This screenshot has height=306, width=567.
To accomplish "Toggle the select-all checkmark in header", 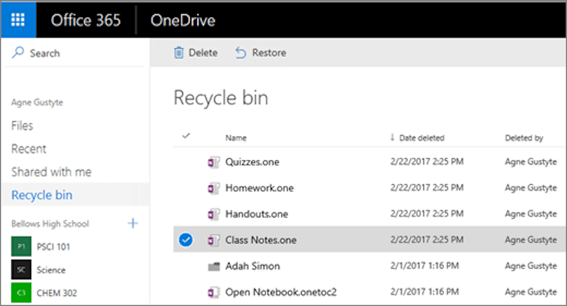I will [x=186, y=136].
